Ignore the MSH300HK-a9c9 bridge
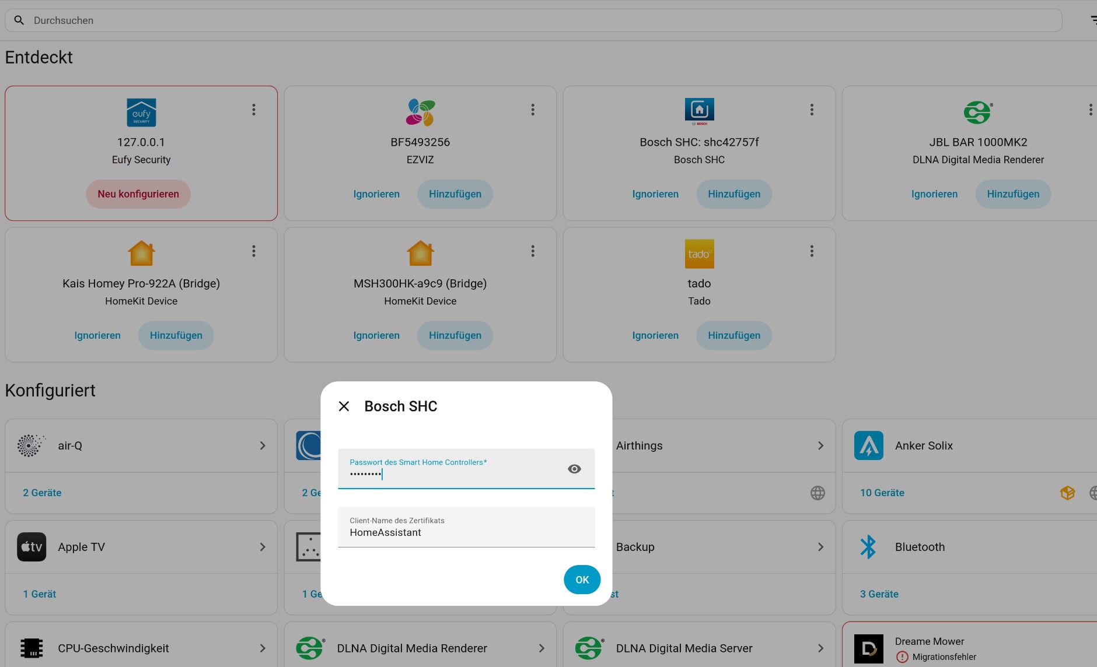 (x=376, y=335)
